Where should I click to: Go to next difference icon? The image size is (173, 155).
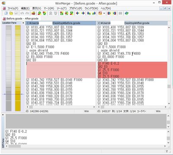(39, 13)
